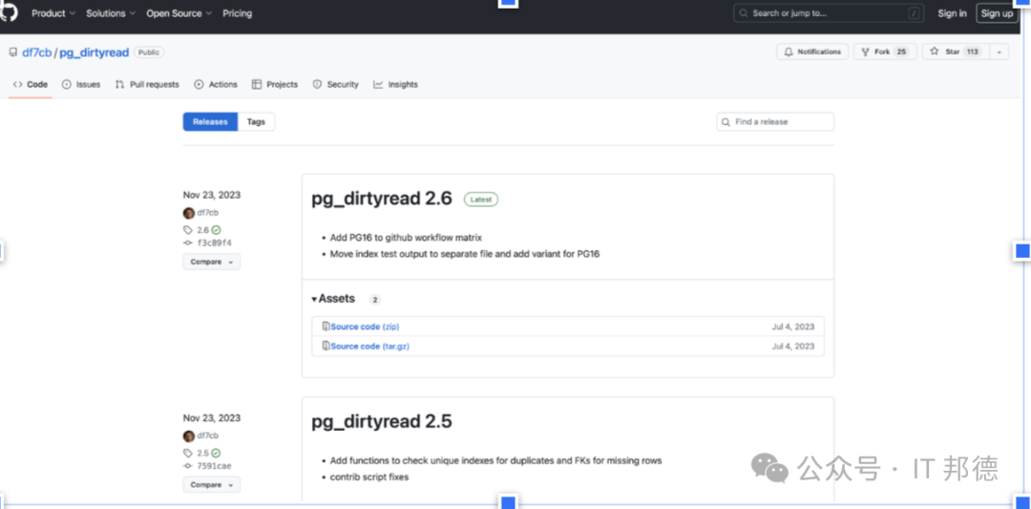The width and height of the screenshot is (1031, 509).
Task: Click the file icon beside Source code (tar.gz)
Action: pos(326,346)
